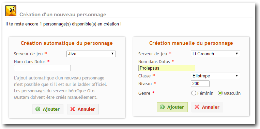
Task: Click the Création manuelle du personnage heading
Action: (x=191, y=43)
